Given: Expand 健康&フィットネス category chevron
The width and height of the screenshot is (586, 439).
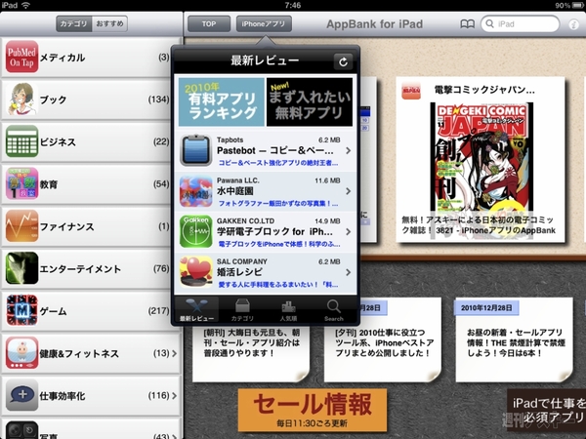Looking at the screenshot, I should click(x=174, y=353).
